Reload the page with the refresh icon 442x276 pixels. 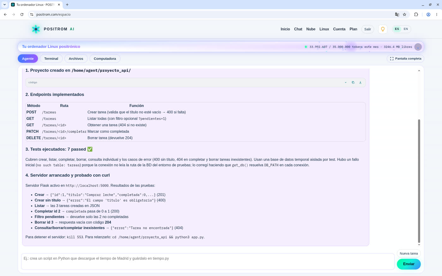tap(22, 15)
